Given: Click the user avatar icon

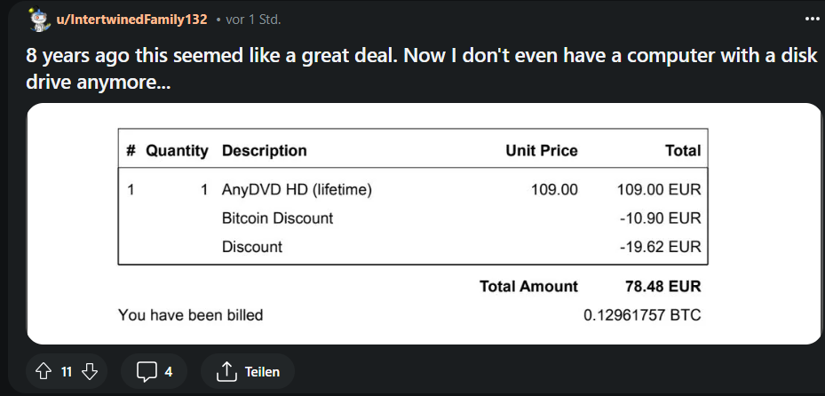Looking at the screenshot, I should [x=40, y=19].
